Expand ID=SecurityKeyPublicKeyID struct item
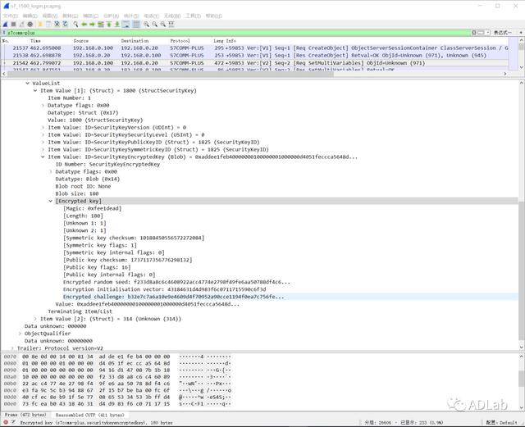 (43, 142)
